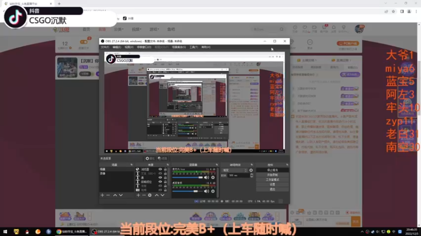
Task: Open OBS 场景集合(S) menu
Action: pyautogui.click(x=179, y=47)
